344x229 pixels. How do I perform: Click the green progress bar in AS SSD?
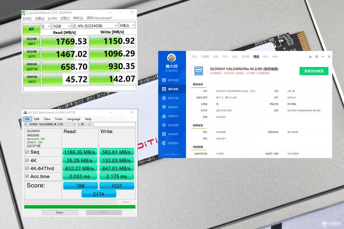click(80, 207)
